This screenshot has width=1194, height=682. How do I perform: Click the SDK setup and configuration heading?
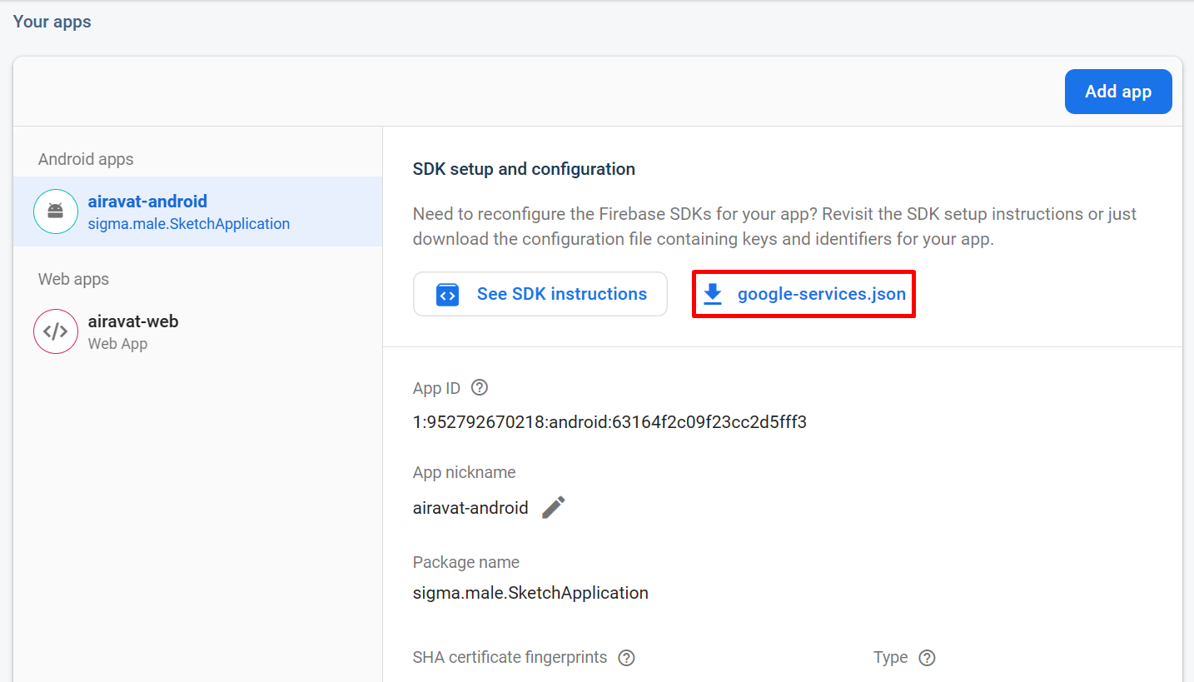click(x=524, y=169)
